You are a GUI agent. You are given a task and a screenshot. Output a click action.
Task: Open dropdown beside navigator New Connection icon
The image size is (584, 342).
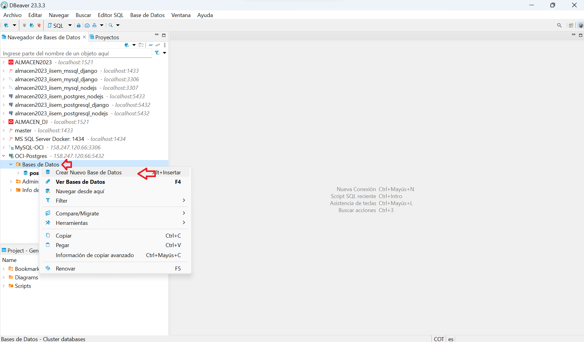point(134,45)
